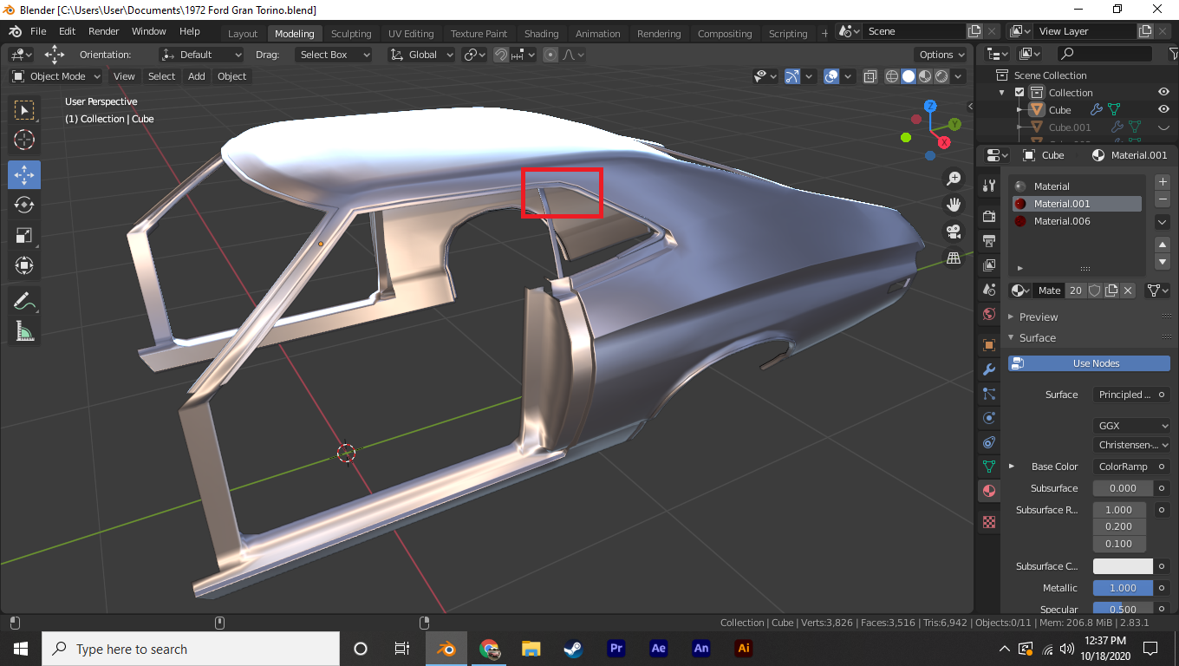Open the GGX distribution dropdown
Screen dimensions: 1179x666
tap(1131, 426)
